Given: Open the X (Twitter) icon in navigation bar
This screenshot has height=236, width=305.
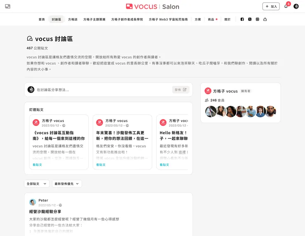Looking at the screenshot, I should [250, 19].
